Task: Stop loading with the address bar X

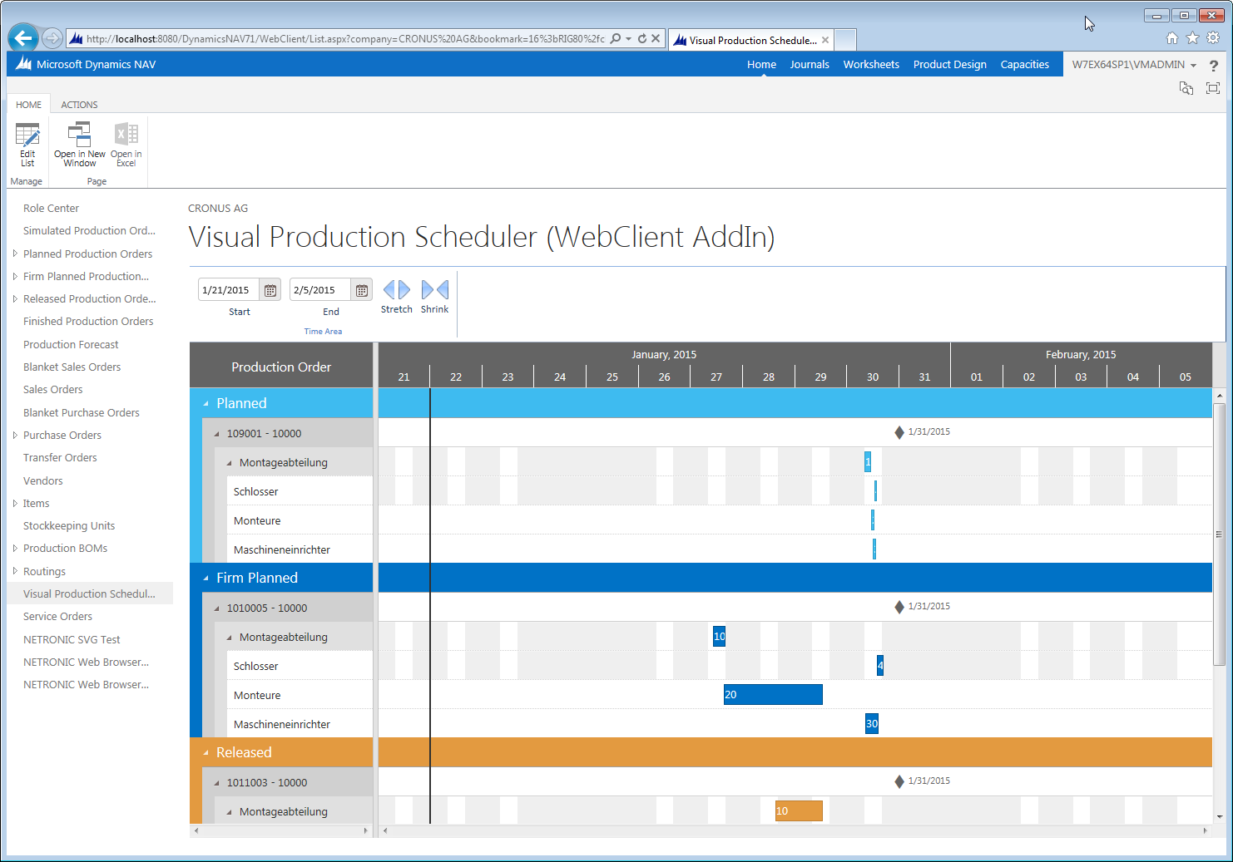Action: click(656, 38)
